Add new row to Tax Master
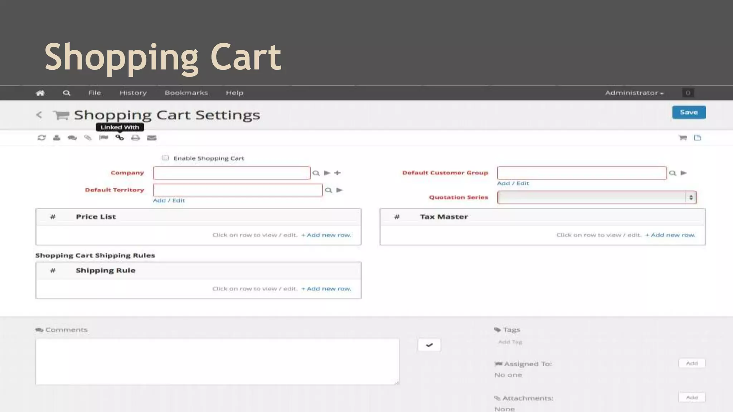 tap(670, 235)
